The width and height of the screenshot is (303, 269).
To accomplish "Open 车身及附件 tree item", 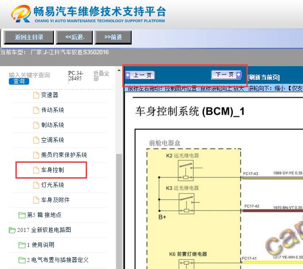I will coord(55,200).
